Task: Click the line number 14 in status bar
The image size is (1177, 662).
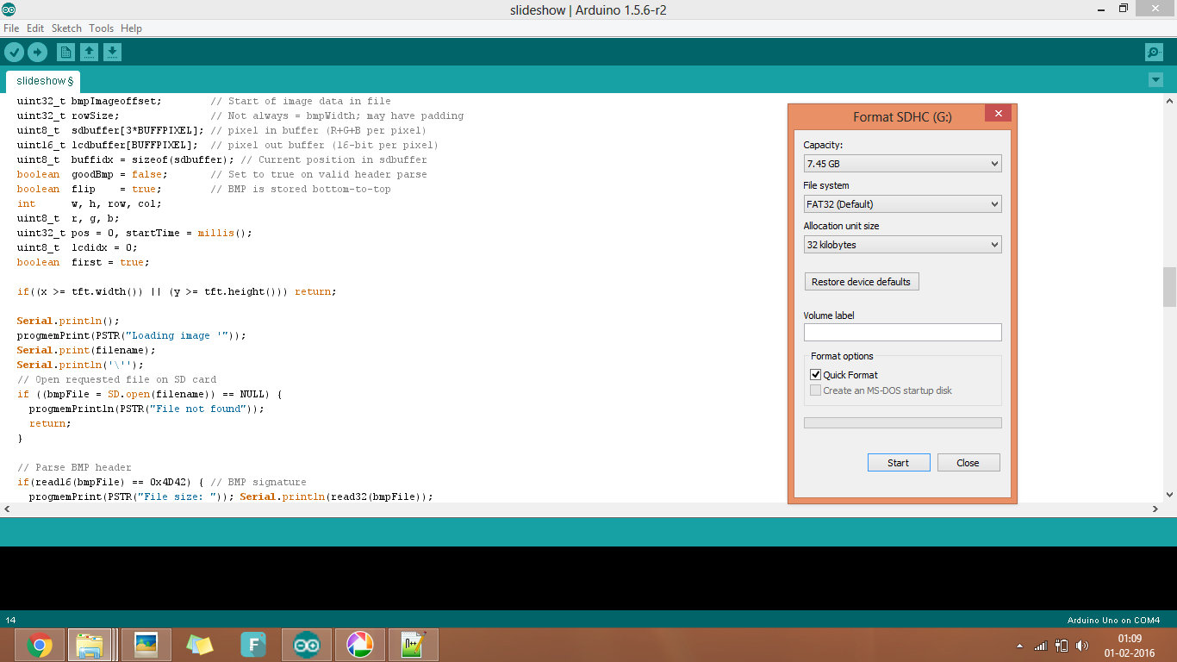Action: (10, 620)
